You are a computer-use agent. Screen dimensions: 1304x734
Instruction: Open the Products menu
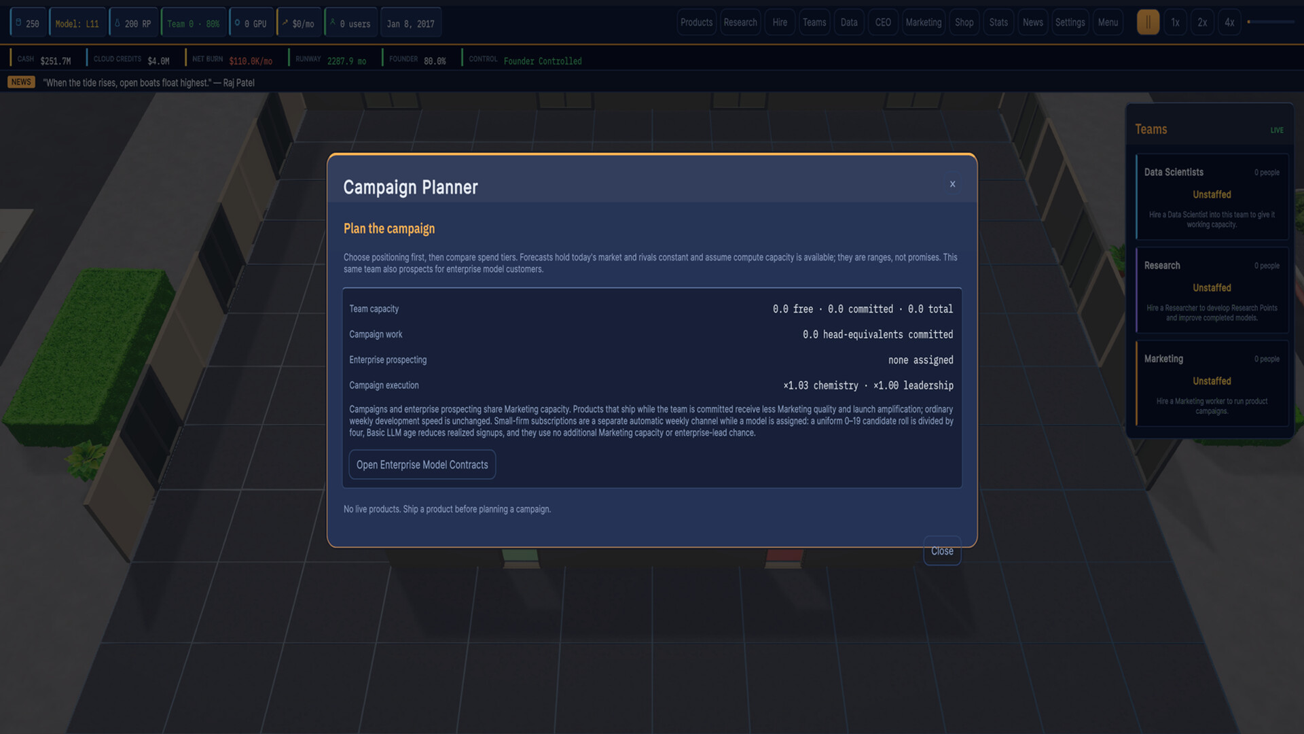pyautogui.click(x=696, y=22)
